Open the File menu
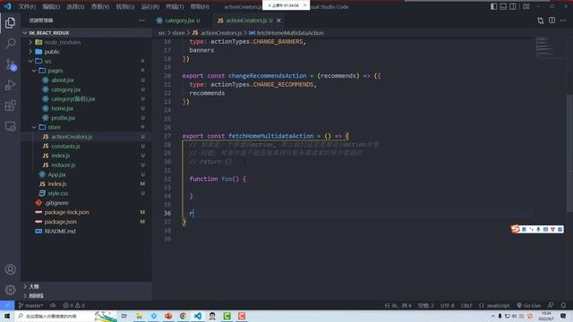Image resolution: width=573 pixels, height=322 pixels. 27,6
